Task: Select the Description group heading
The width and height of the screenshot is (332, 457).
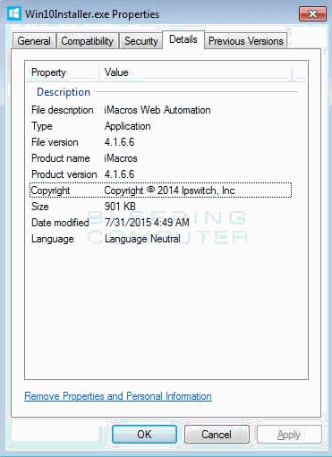Action: tap(64, 92)
